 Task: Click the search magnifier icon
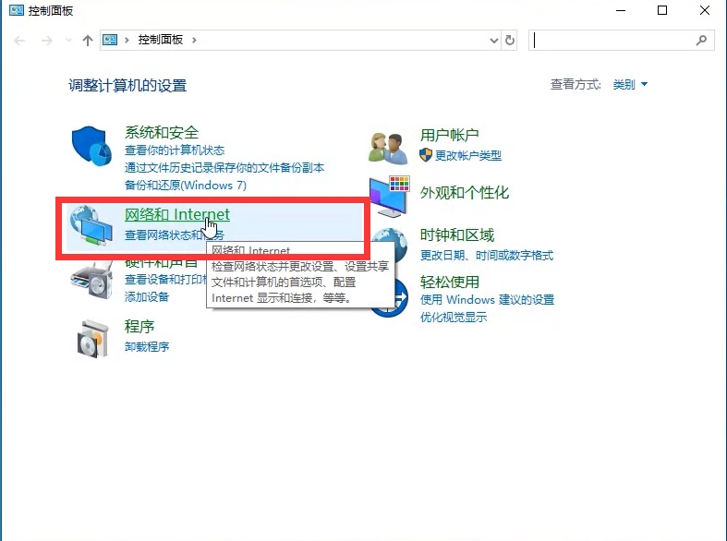point(702,41)
